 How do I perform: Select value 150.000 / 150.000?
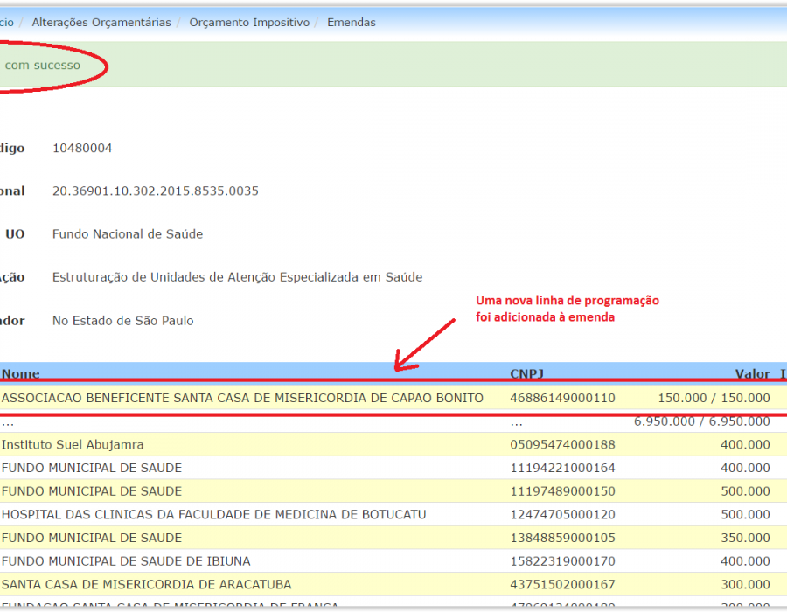point(714,398)
